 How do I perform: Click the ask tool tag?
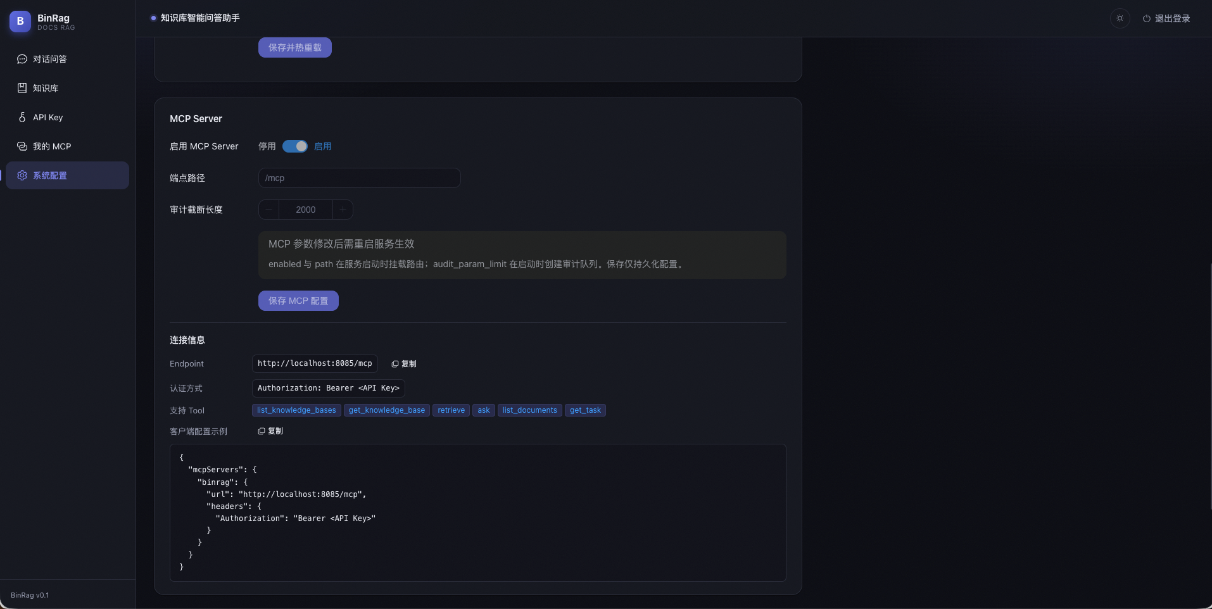(484, 410)
